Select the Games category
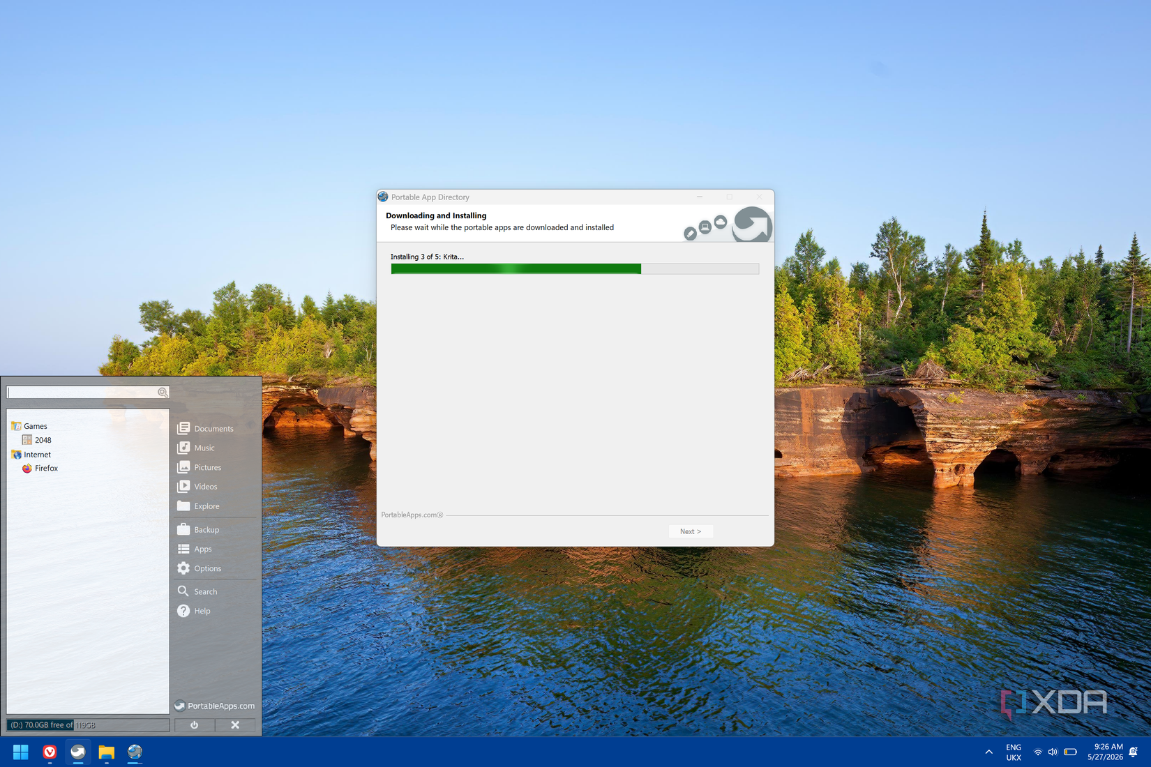 point(29,426)
